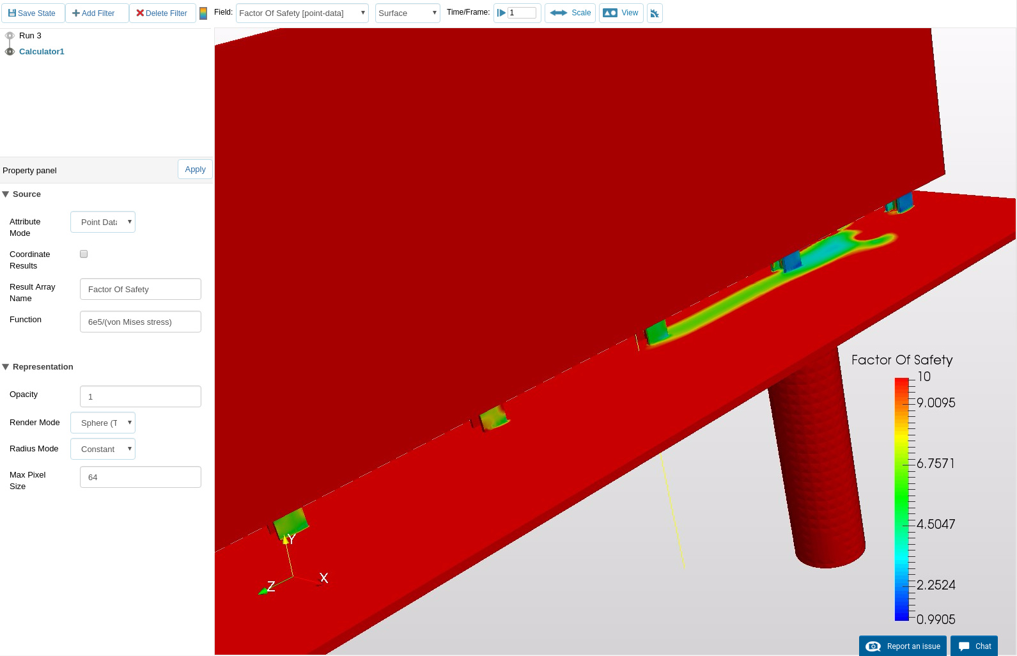Screen dimensions: 1017x656
Task: Open the Field selection dropdown
Action: coord(302,13)
